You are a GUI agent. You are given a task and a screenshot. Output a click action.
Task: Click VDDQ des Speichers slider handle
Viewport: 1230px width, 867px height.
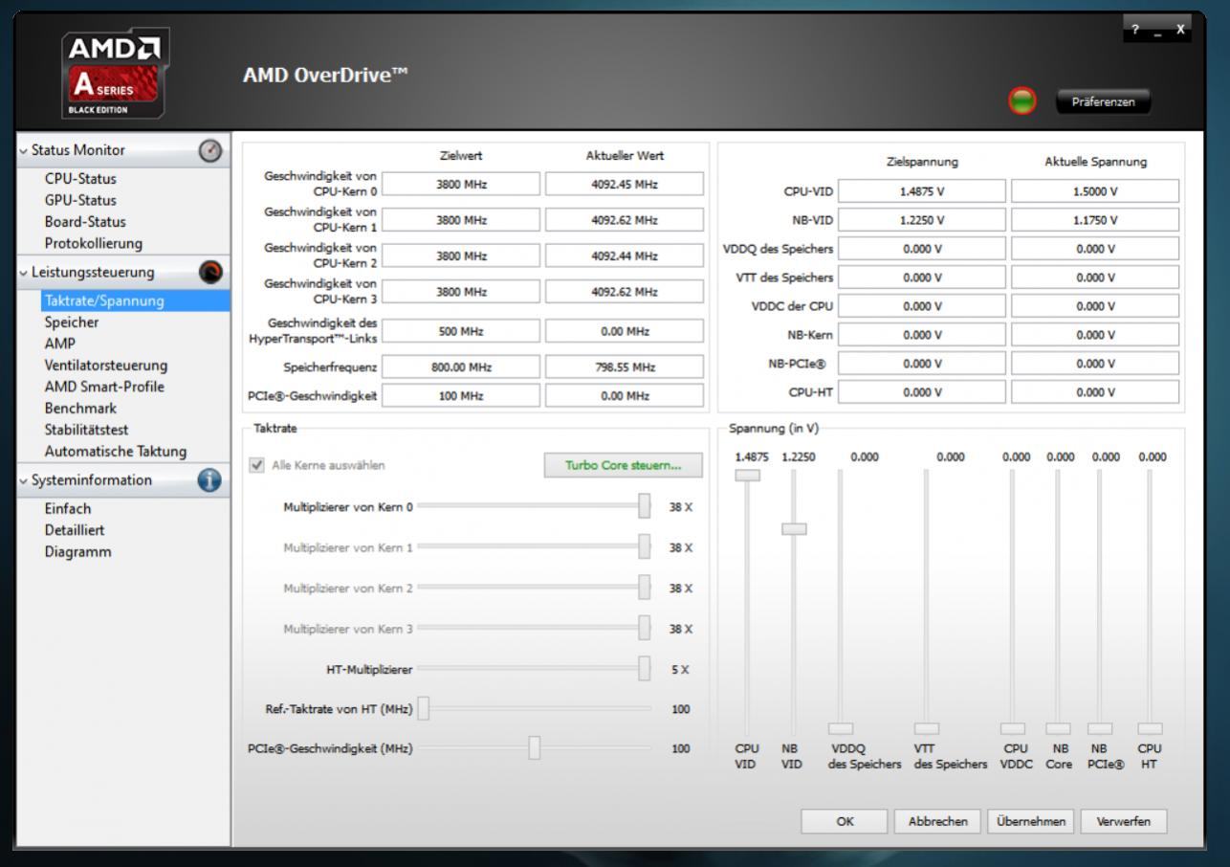pyautogui.click(x=841, y=729)
